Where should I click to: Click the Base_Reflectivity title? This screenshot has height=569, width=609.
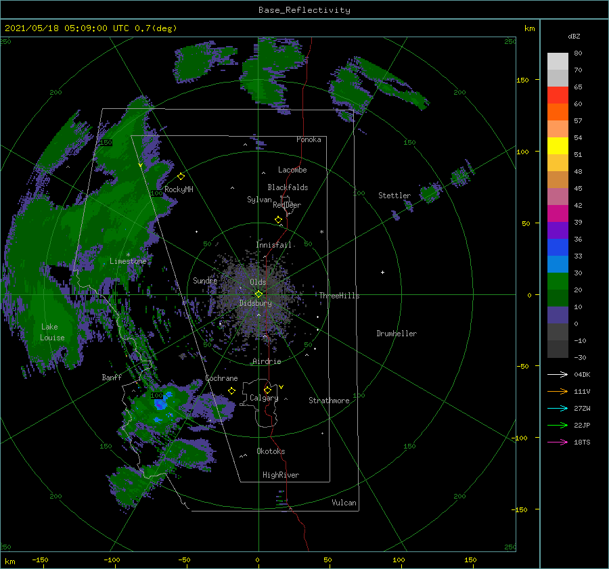tap(304, 10)
